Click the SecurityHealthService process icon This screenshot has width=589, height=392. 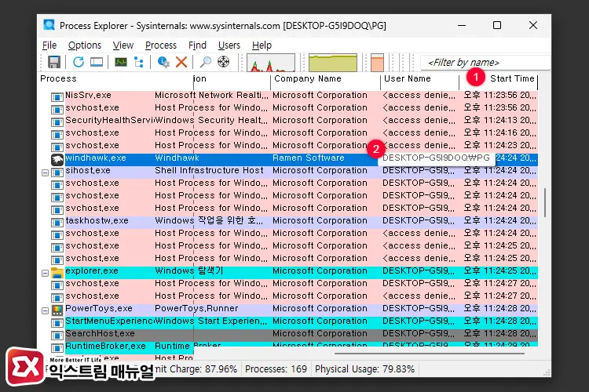click(57, 122)
